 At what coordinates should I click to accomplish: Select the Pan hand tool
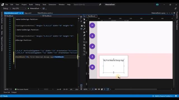tap(84, 22)
